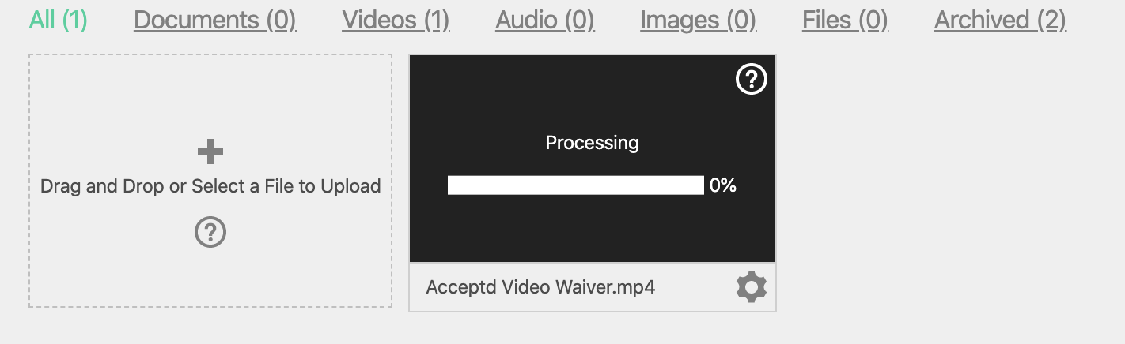1125x344 pixels.
Task: Click the 0% progress percentage
Action: click(723, 185)
